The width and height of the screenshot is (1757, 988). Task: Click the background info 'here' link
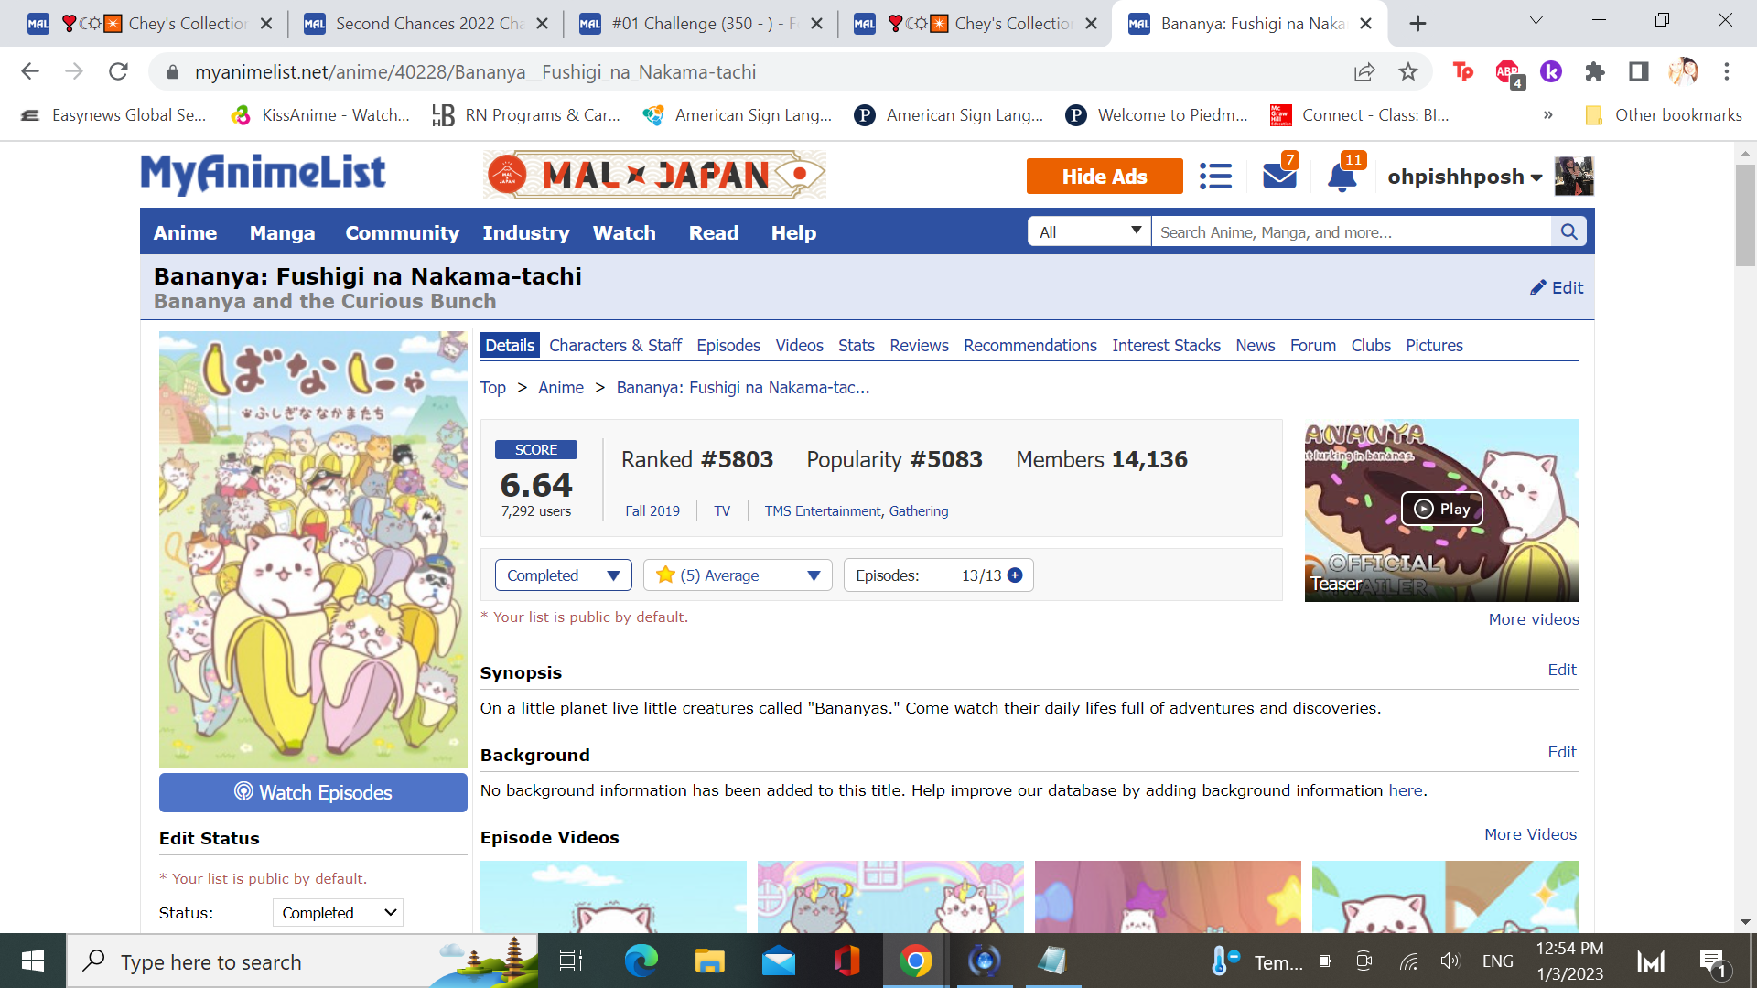coord(1406,790)
